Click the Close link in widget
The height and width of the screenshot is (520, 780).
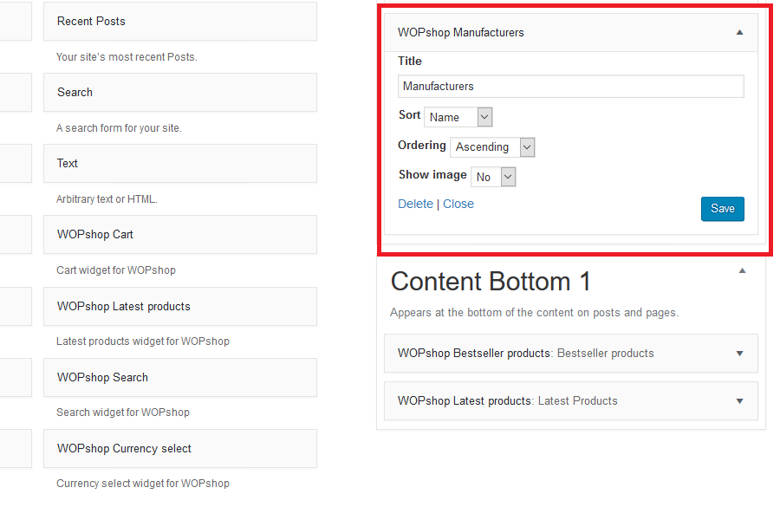click(x=458, y=204)
